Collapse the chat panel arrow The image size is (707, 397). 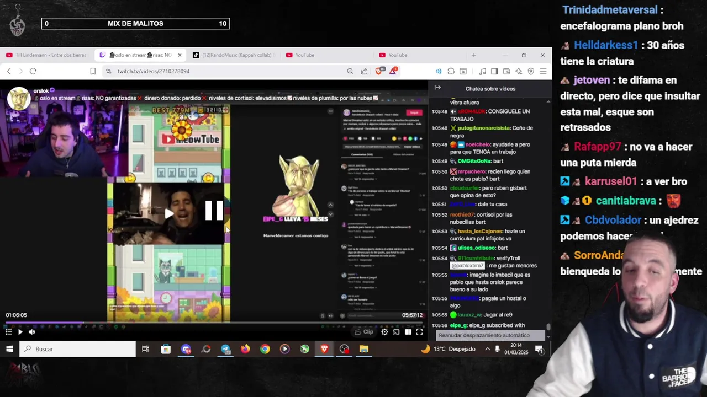click(x=437, y=88)
